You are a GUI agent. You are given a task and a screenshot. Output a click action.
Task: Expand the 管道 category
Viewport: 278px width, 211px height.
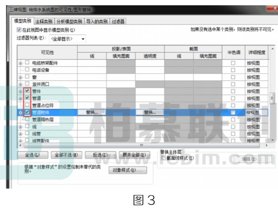(21, 99)
